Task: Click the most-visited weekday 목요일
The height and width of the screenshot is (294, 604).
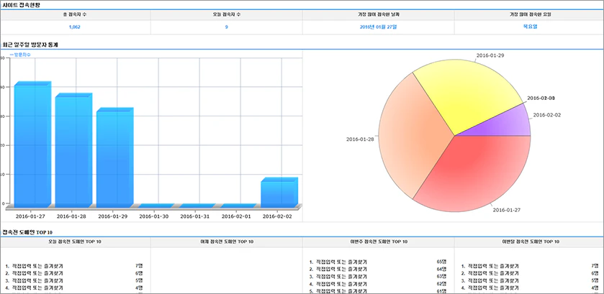Action: [528, 27]
